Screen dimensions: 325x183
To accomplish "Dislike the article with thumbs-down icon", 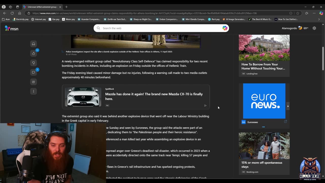I will (x=34, y=63).
